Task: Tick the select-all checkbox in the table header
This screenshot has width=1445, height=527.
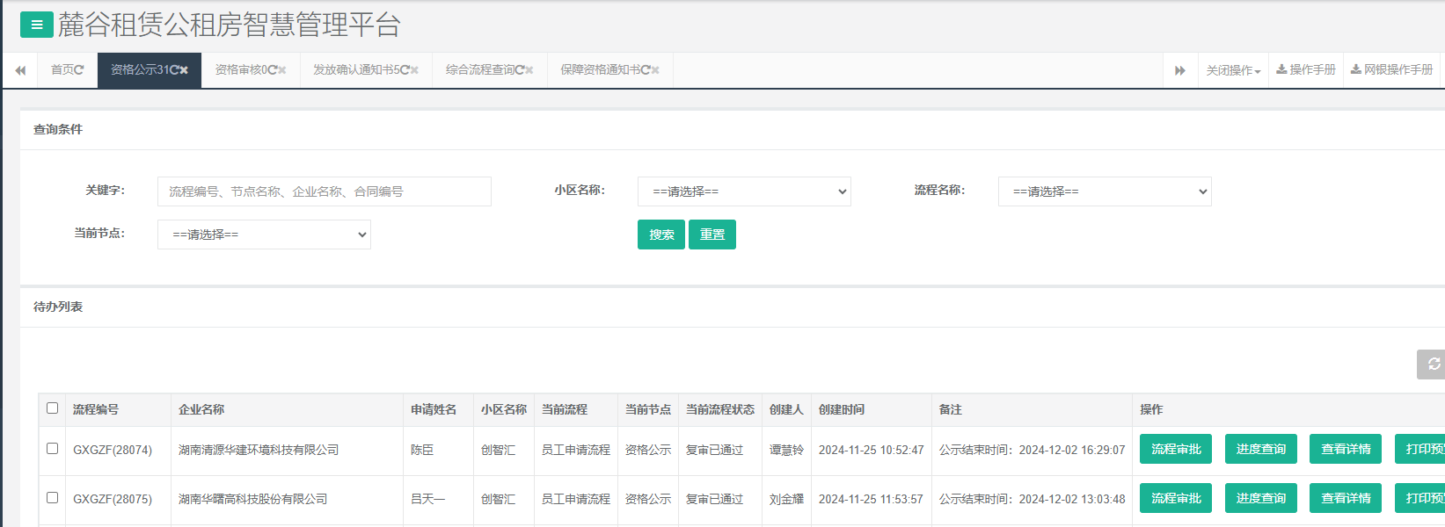Action: 53,408
